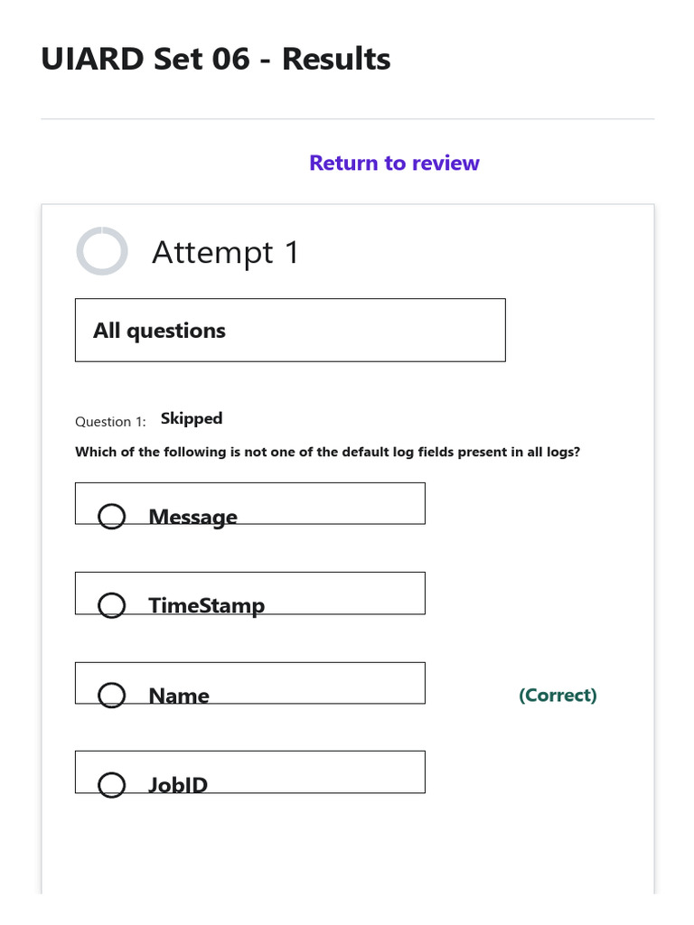Select the JobID radio button circle
The width and height of the screenshot is (694, 925).
[x=111, y=784]
